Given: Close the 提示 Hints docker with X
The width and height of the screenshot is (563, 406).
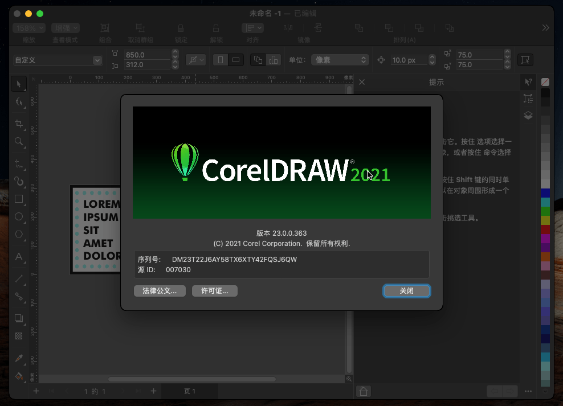Looking at the screenshot, I should coord(362,82).
